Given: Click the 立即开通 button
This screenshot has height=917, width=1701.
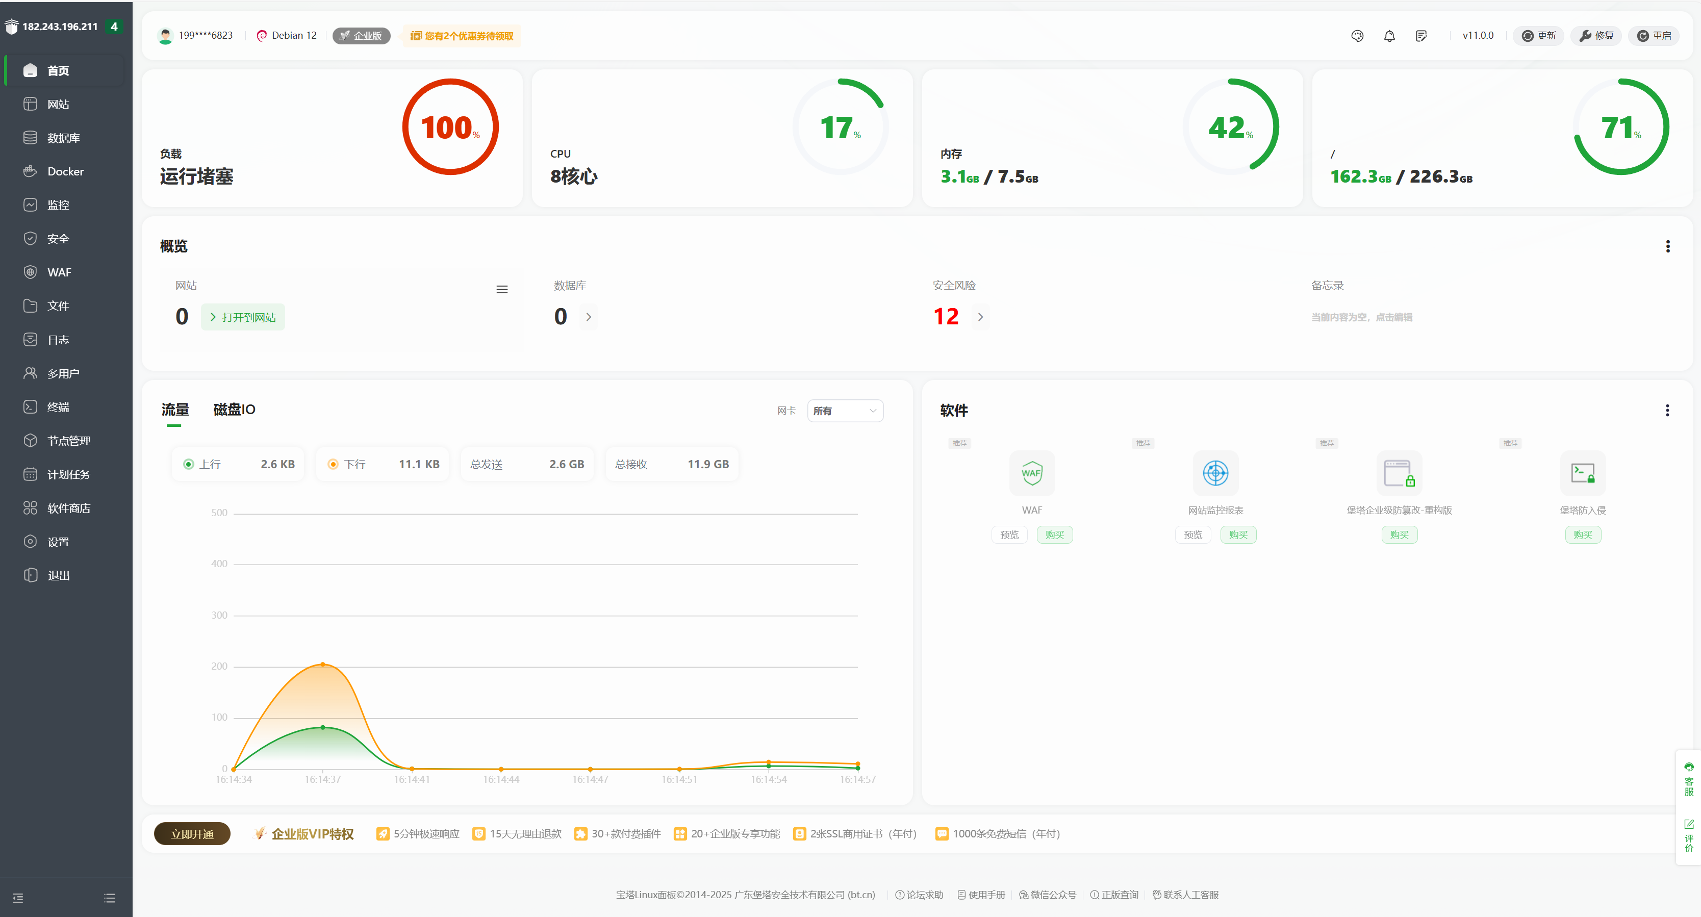Looking at the screenshot, I should (191, 834).
